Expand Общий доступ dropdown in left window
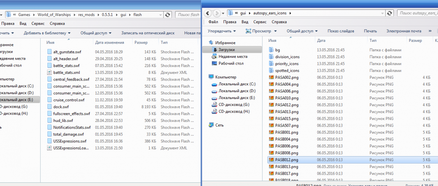438x186 pixels. [x=110, y=33]
